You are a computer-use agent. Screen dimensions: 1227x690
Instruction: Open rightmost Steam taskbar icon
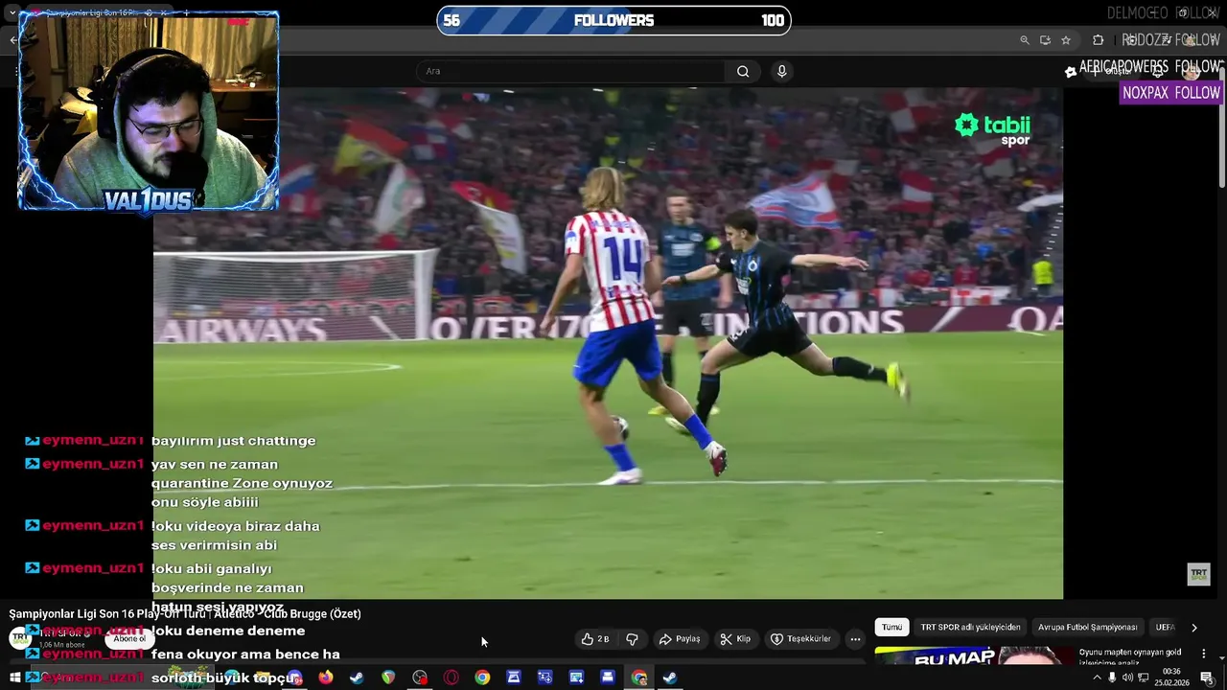coord(670,678)
